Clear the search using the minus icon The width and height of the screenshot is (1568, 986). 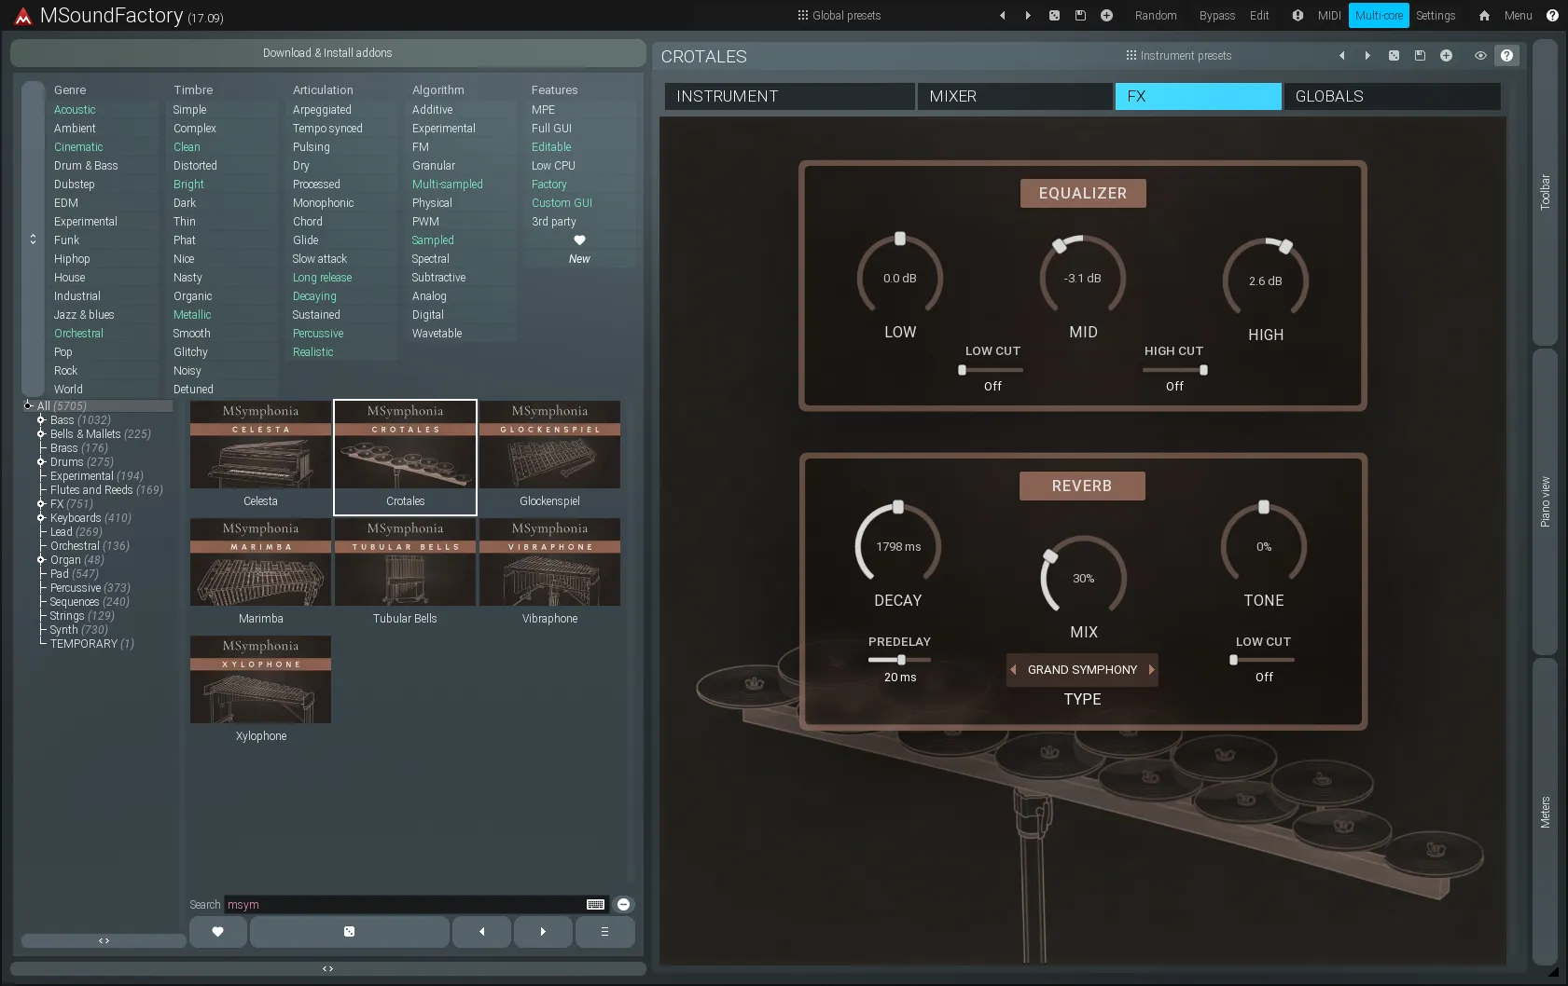click(x=624, y=904)
